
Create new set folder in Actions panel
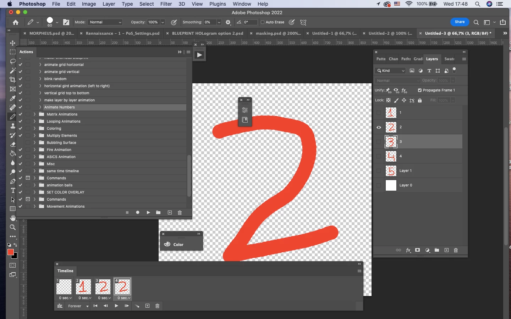tap(158, 213)
